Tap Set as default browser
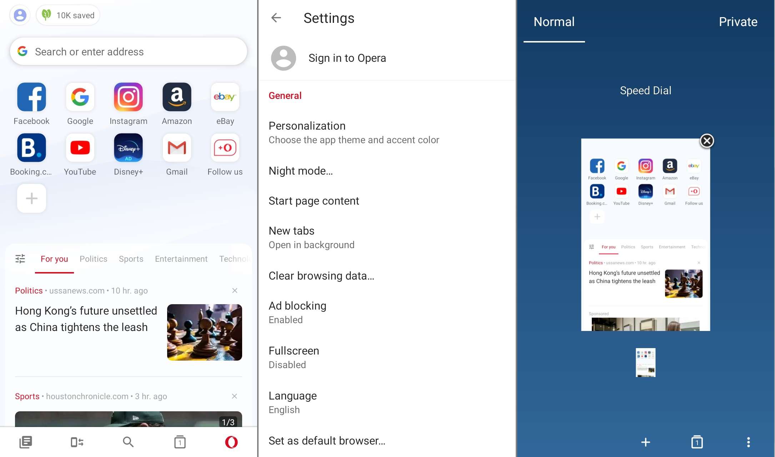This screenshot has height=457, width=775. point(387,441)
